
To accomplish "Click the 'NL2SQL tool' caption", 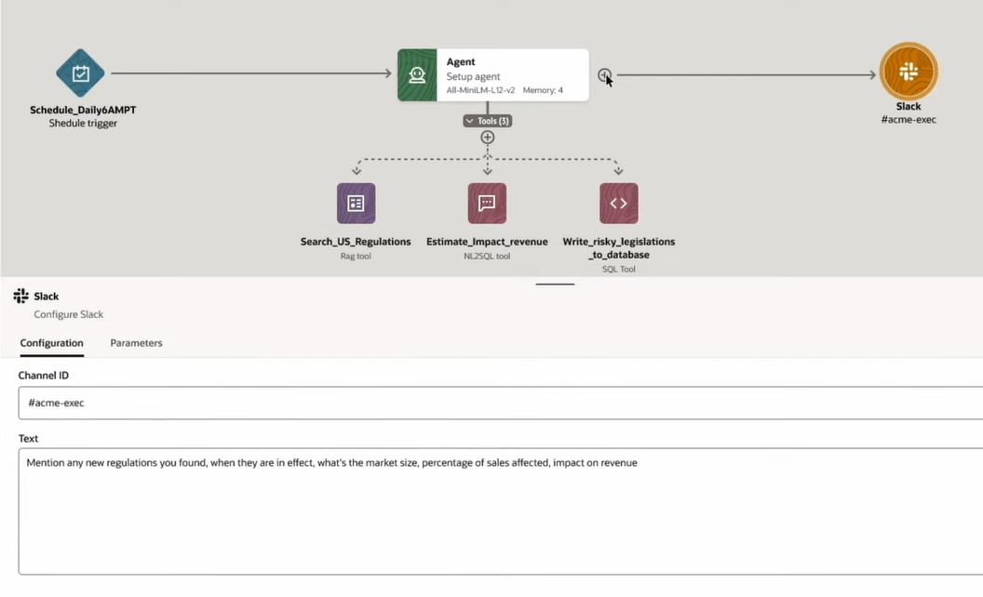I will click(x=487, y=257).
